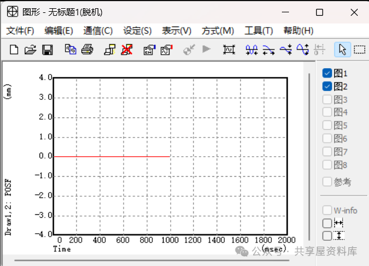Click the New file icon
369x266 pixels.
(x=14, y=50)
